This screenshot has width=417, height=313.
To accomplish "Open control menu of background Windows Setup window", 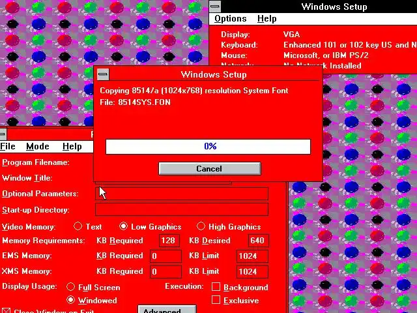I will pos(215,7).
